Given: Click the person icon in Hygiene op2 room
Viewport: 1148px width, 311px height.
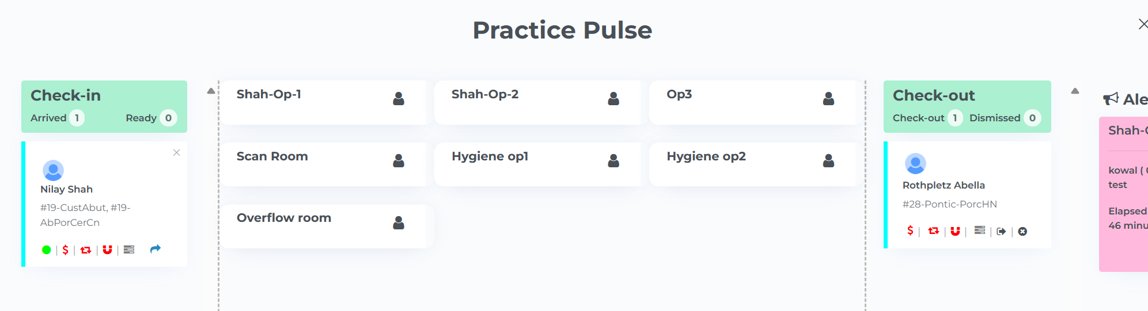Looking at the screenshot, I should pos(828,160).
